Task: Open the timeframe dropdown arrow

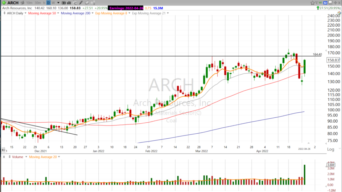Action: click(58, 3)
